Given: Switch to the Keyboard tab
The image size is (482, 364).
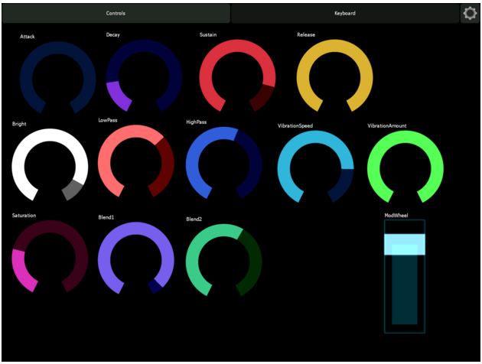Looking at the screenshot, I should click(345, 13).
